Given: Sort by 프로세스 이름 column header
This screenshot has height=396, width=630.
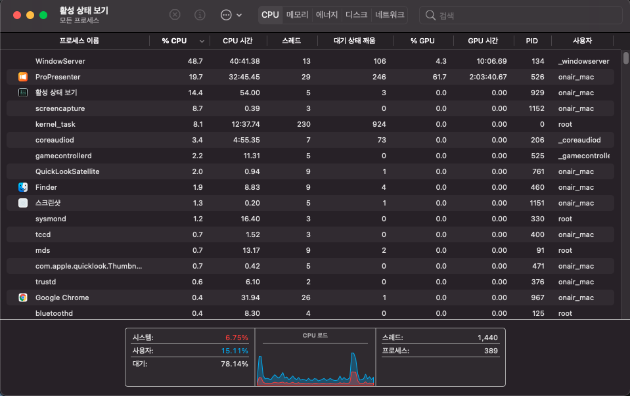Looking at the screenshot, I should [79, 41].
